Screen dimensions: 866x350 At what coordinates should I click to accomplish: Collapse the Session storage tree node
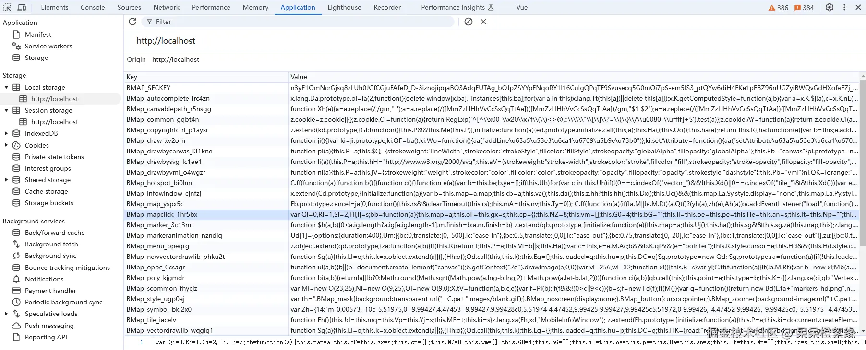(6, 110)
